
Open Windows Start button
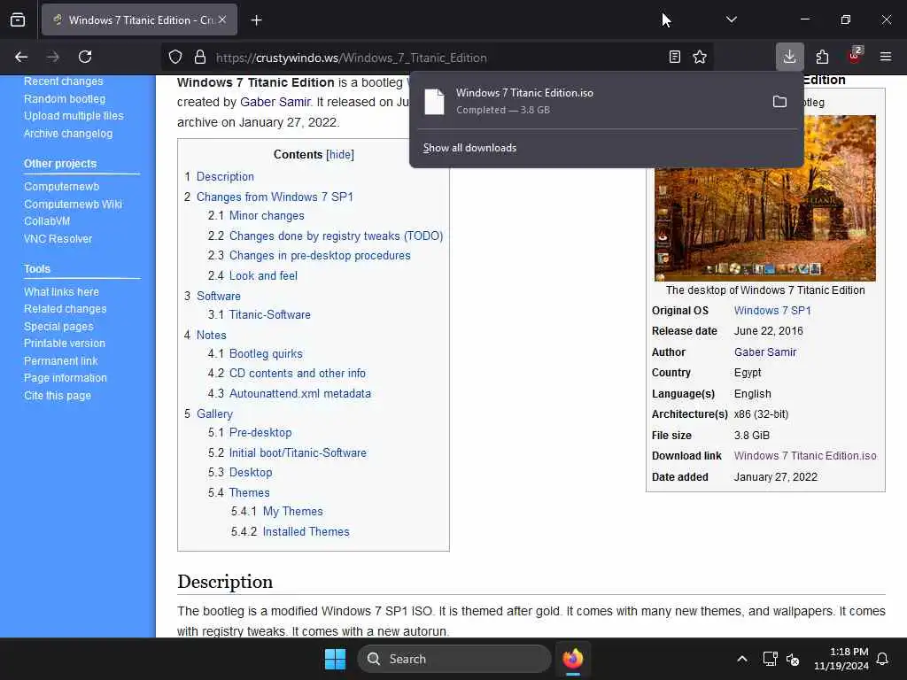coord(335,659)
